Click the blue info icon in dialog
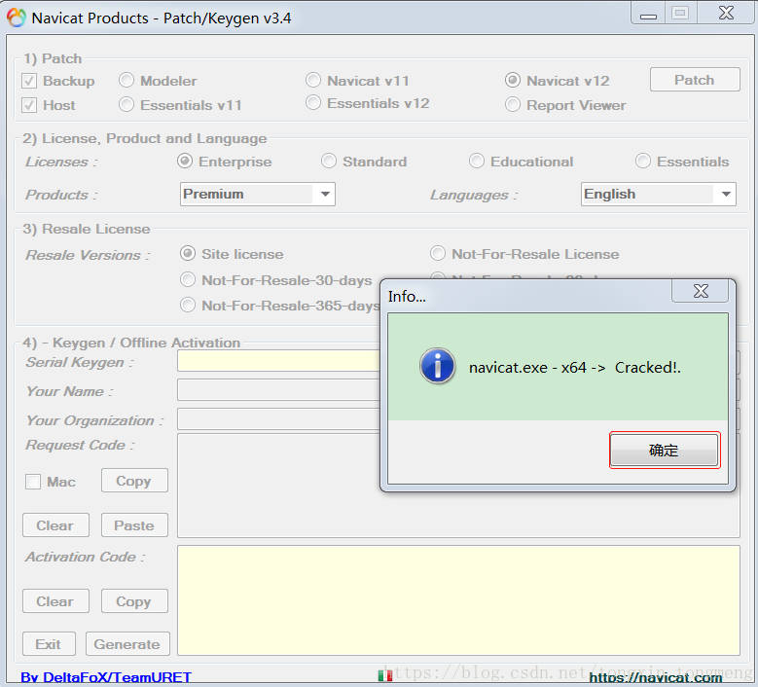Viewport: 758px width, 687px height. point(438,366)
